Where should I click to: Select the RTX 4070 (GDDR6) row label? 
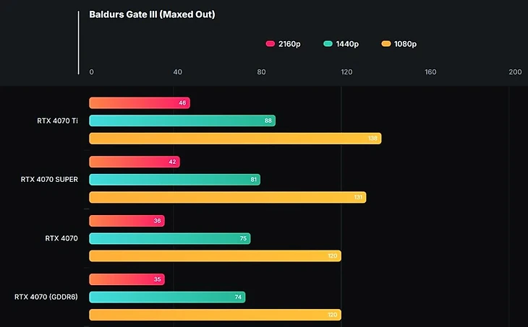click(x=46, y=296)
